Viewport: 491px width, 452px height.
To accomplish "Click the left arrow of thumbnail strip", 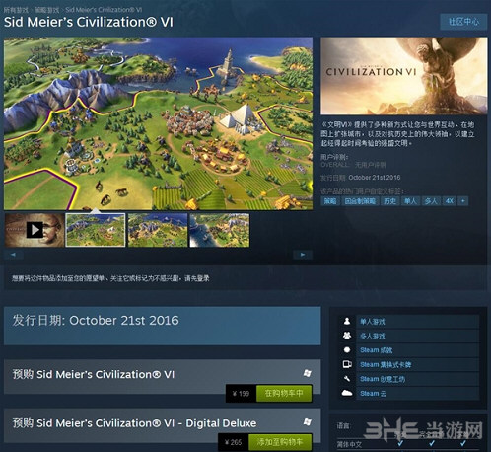I will click(x=14, y=255).
